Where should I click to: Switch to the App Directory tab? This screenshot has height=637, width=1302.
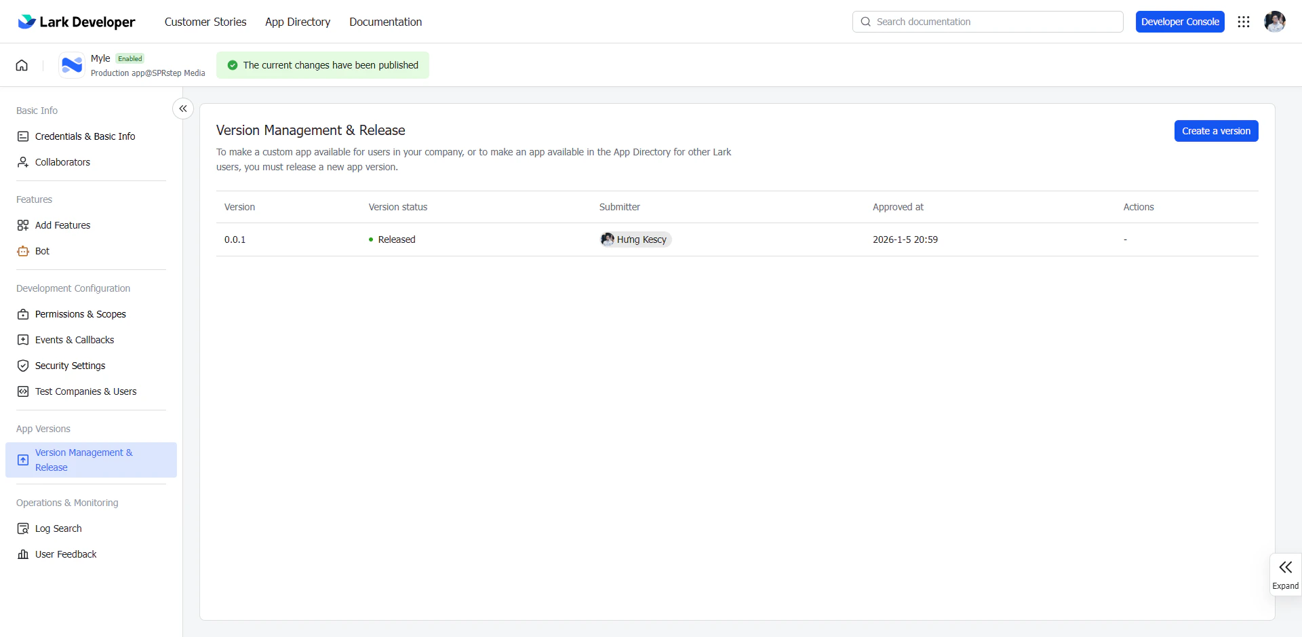pos(298,22)
